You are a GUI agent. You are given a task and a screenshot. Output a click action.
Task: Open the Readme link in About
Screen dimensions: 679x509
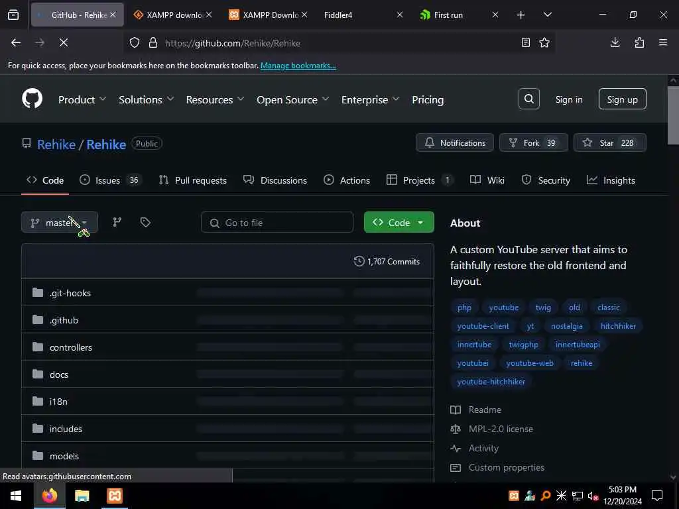(x=485, y=410)
